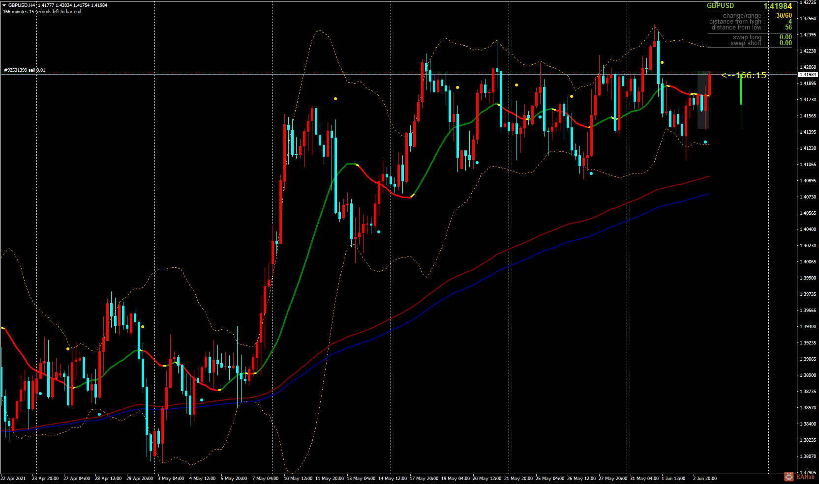Image resolution: width=819 pixels, height=484 pixels.
Task: Click the EAHub red emblem icon
Action: click(x=789, y=477)
